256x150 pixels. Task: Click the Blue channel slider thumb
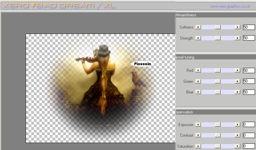(x=218, y=92)
